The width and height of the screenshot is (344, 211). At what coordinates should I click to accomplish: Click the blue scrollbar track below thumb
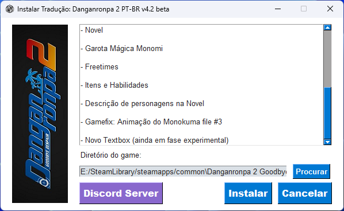click(327, 113)
